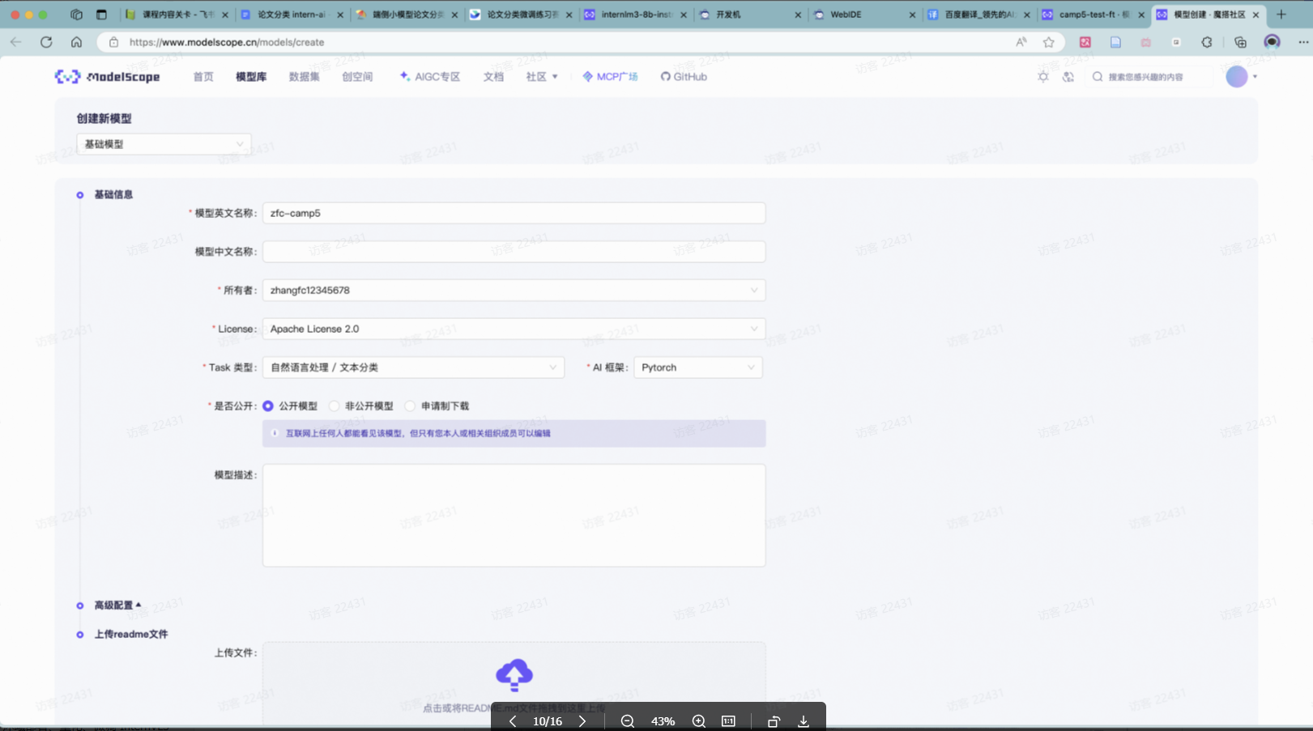Click the ModelScope logo
Image resolution: width=1313 pixels, height=731 pixels.
(107, 77)
